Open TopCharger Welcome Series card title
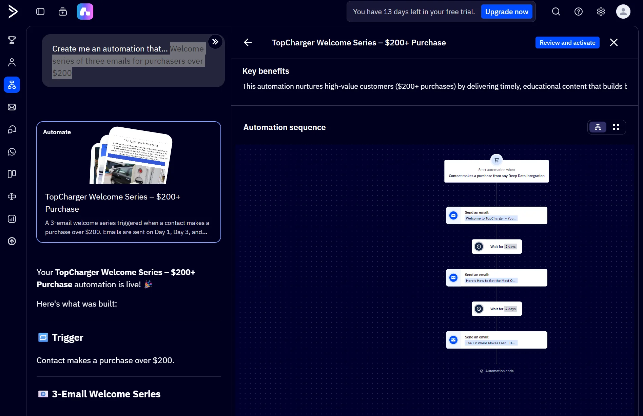 [113, 203]
